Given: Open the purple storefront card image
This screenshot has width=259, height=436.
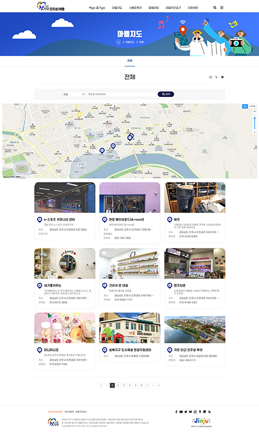Looking at the screenshot, I should pyautogui.click(x=130, y=197).
